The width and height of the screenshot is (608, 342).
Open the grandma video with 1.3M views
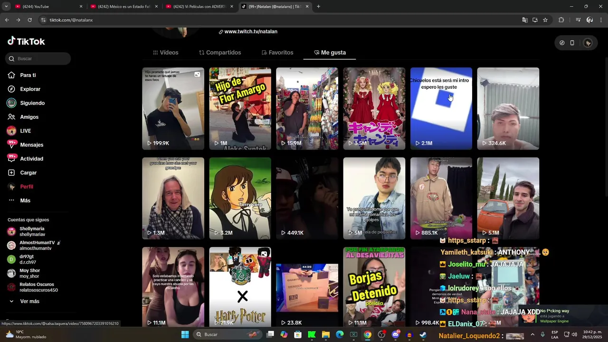click(x=173, y=198)
